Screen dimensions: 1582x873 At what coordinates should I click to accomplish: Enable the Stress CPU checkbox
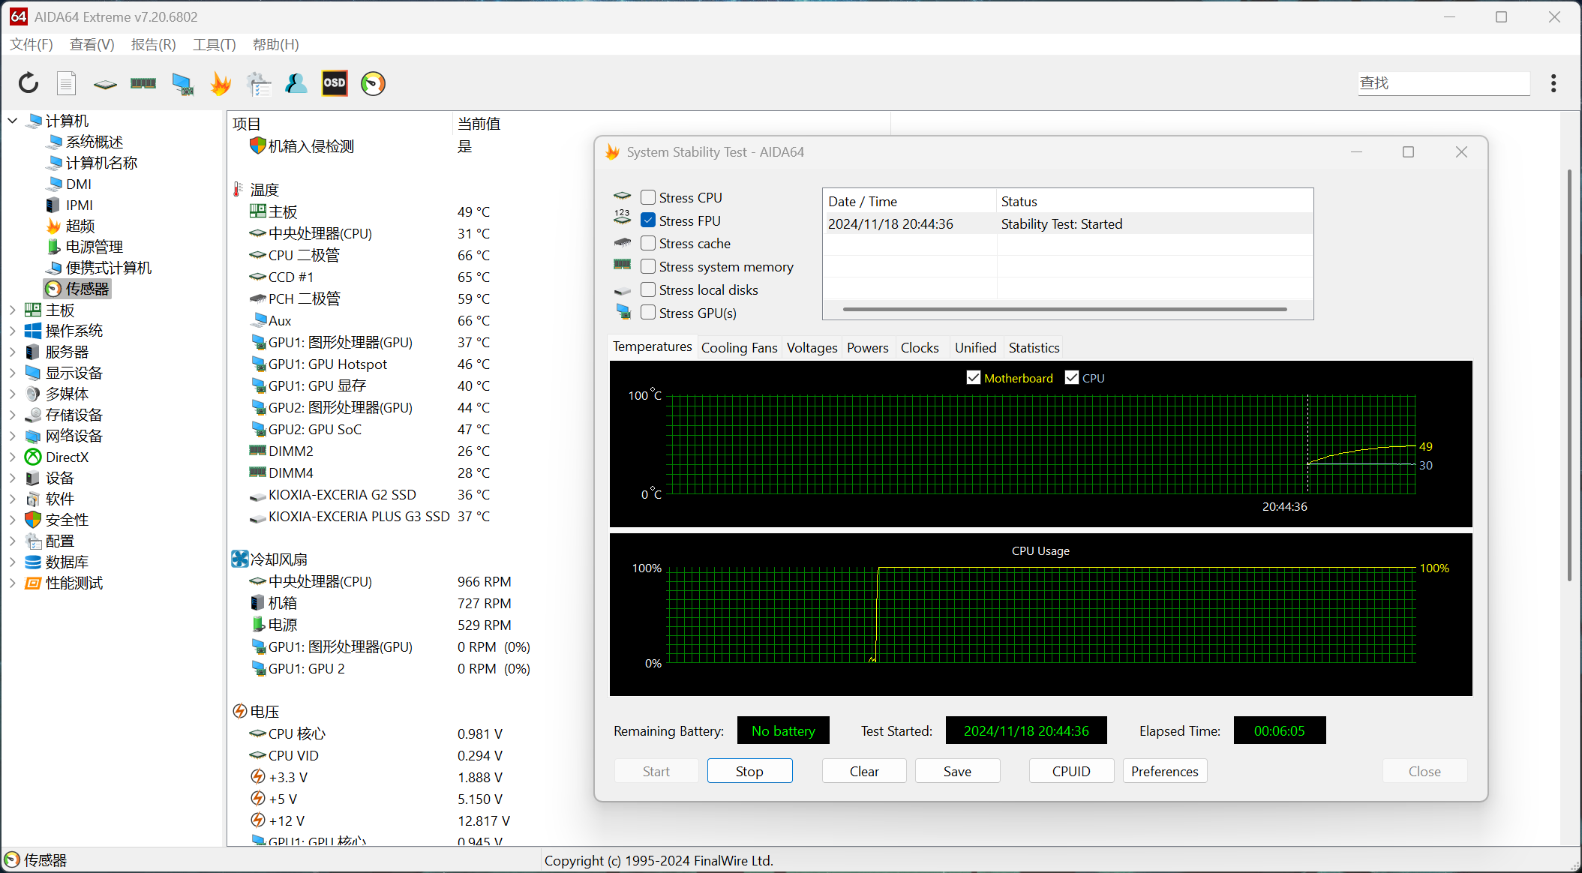(x=649, y=197)
